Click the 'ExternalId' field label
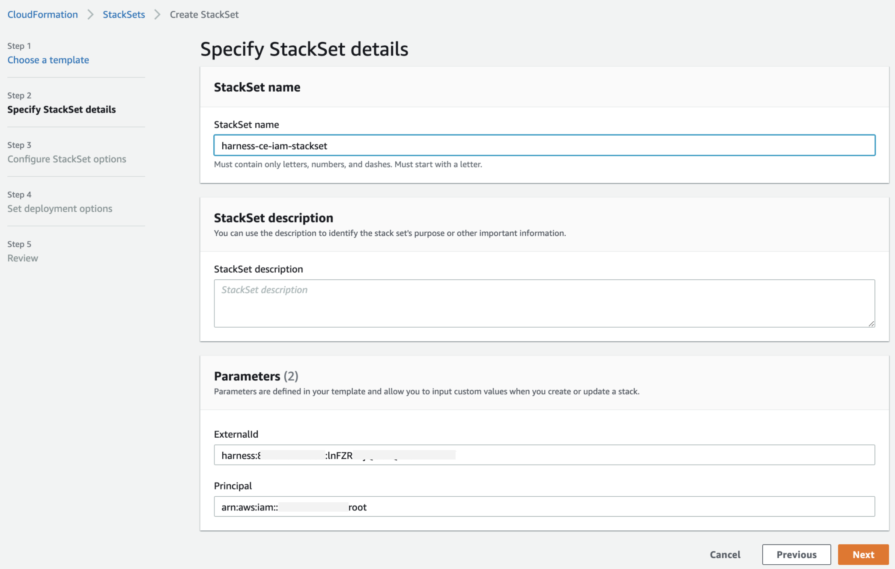Image resolution: width=895 pixels, height=569 pixels. coord(236,434)
